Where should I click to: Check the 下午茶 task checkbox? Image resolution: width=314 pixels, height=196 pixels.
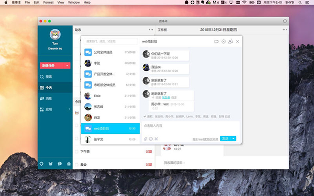tap(76, 152)
